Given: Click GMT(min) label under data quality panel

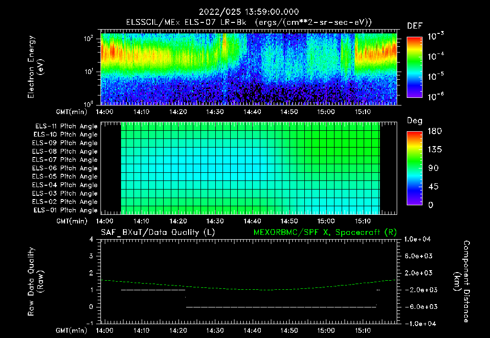Looking at the screenshot, I should 72,330.
